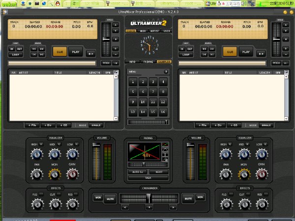This screenshot has height=221, width=295.
Task: Click the AUTO DJ button
Action: (138, 172)
